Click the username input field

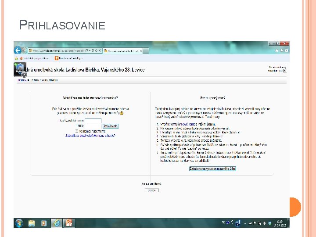coord(93,121)
